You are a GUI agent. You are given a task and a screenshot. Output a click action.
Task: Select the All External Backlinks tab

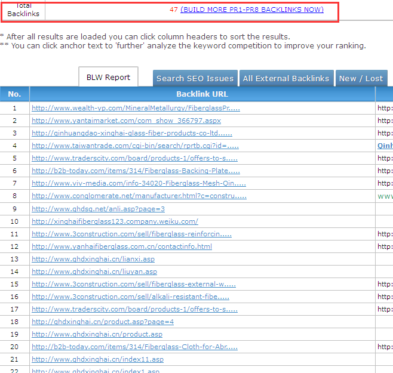[x=286, y=78]
